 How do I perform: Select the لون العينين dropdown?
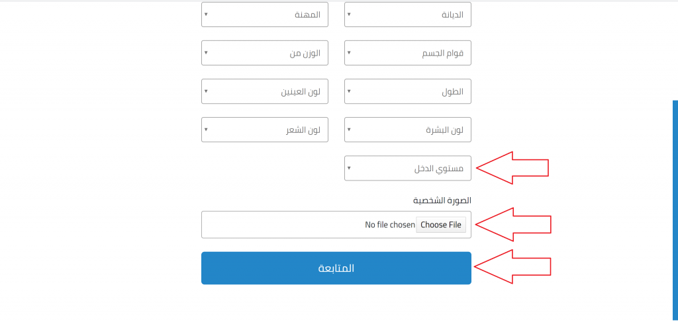[265, 91]
